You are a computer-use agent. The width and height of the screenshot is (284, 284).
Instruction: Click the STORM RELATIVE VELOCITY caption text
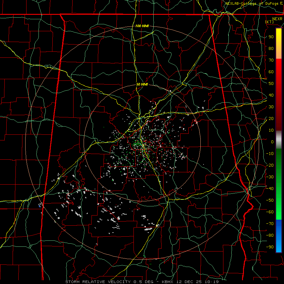pyautogui.click(x=98, y=282)
